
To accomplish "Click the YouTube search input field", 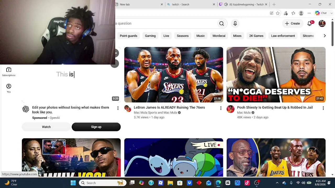I will tap(166, 23).
